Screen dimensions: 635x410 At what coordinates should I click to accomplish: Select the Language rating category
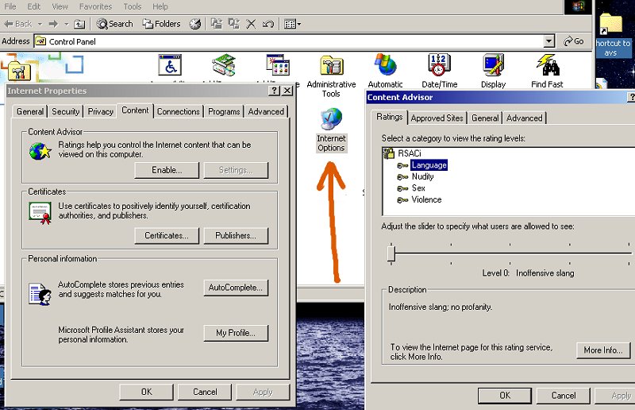429,165
